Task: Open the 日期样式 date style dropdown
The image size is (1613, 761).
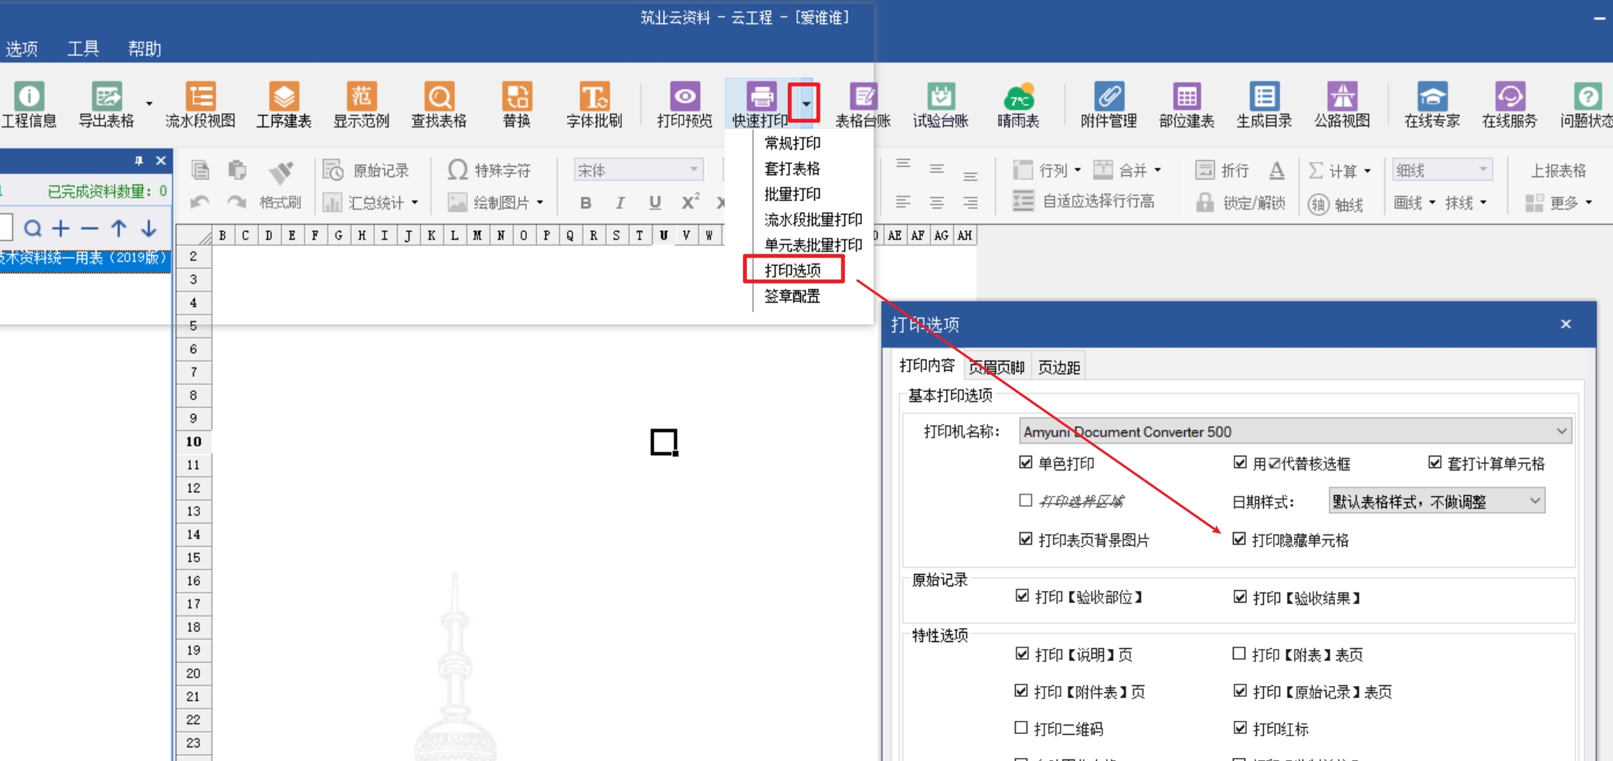Action: point(1534,501)
